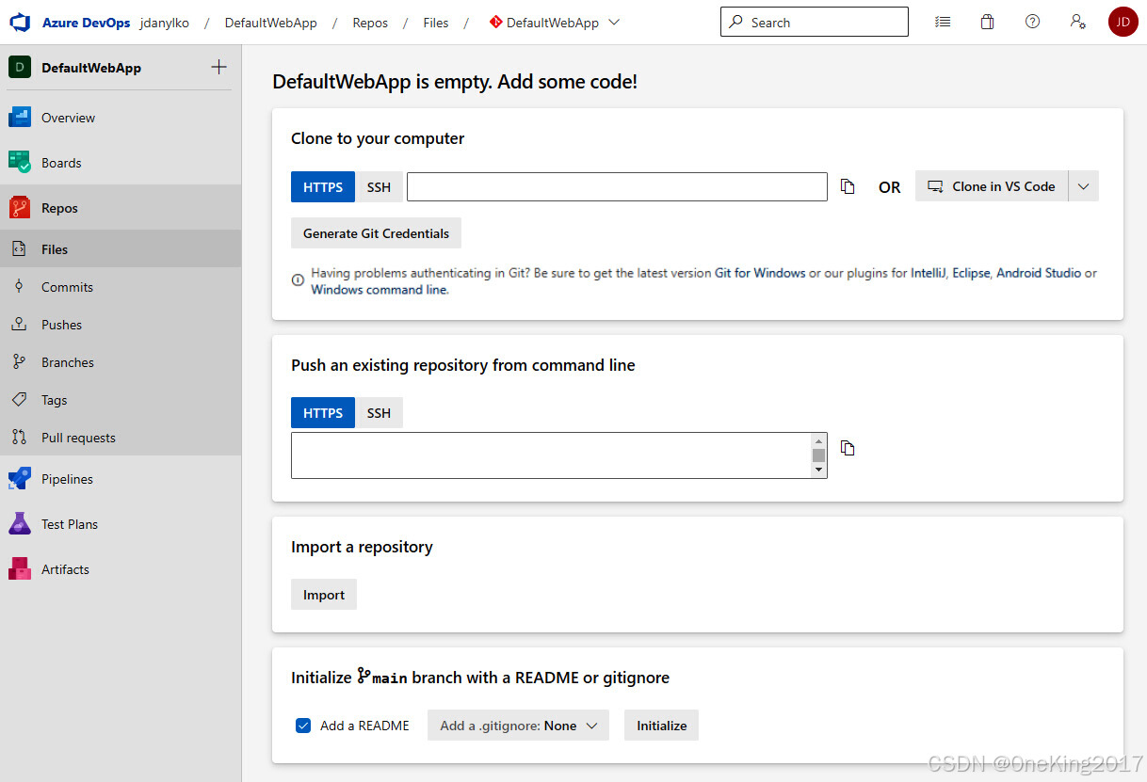Click the plus icon next to DefaultWebApp
This screenshot has width=1147, height=782.
pos(219,67)
